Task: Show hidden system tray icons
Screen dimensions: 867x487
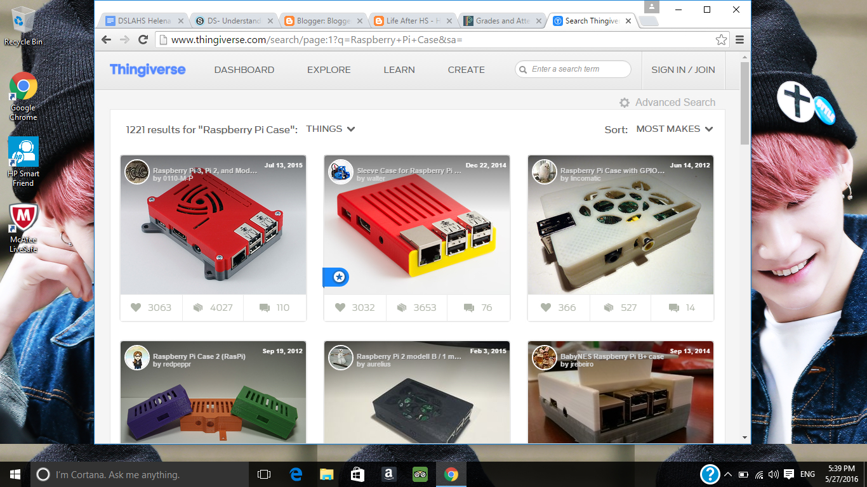Action: tap(727, 474)
